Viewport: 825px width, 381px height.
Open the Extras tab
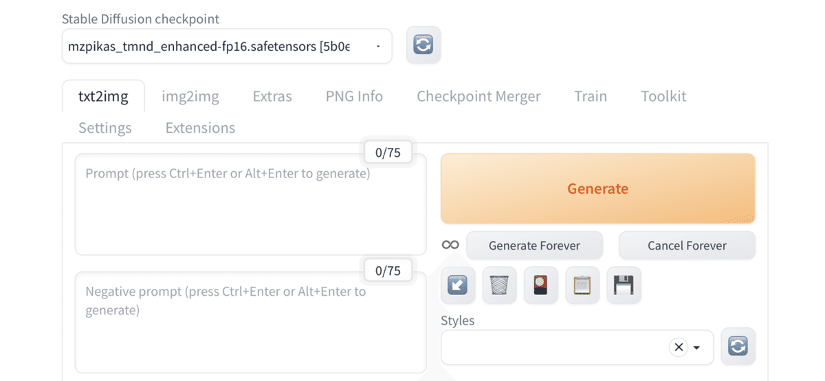272,96
